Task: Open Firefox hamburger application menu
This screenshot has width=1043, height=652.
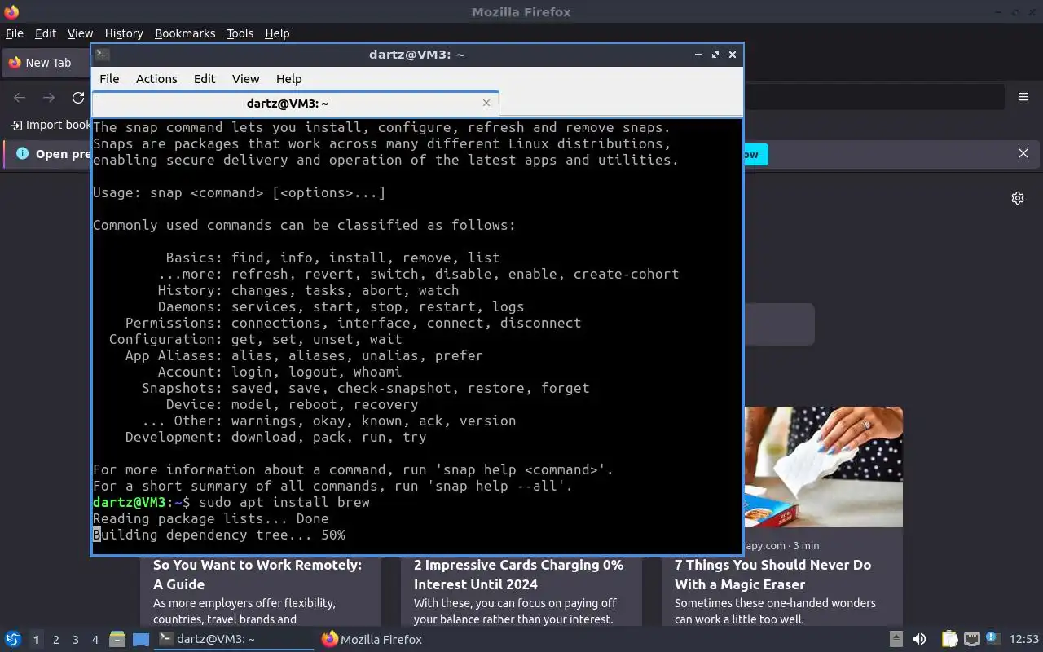Action: point(1023,97)
